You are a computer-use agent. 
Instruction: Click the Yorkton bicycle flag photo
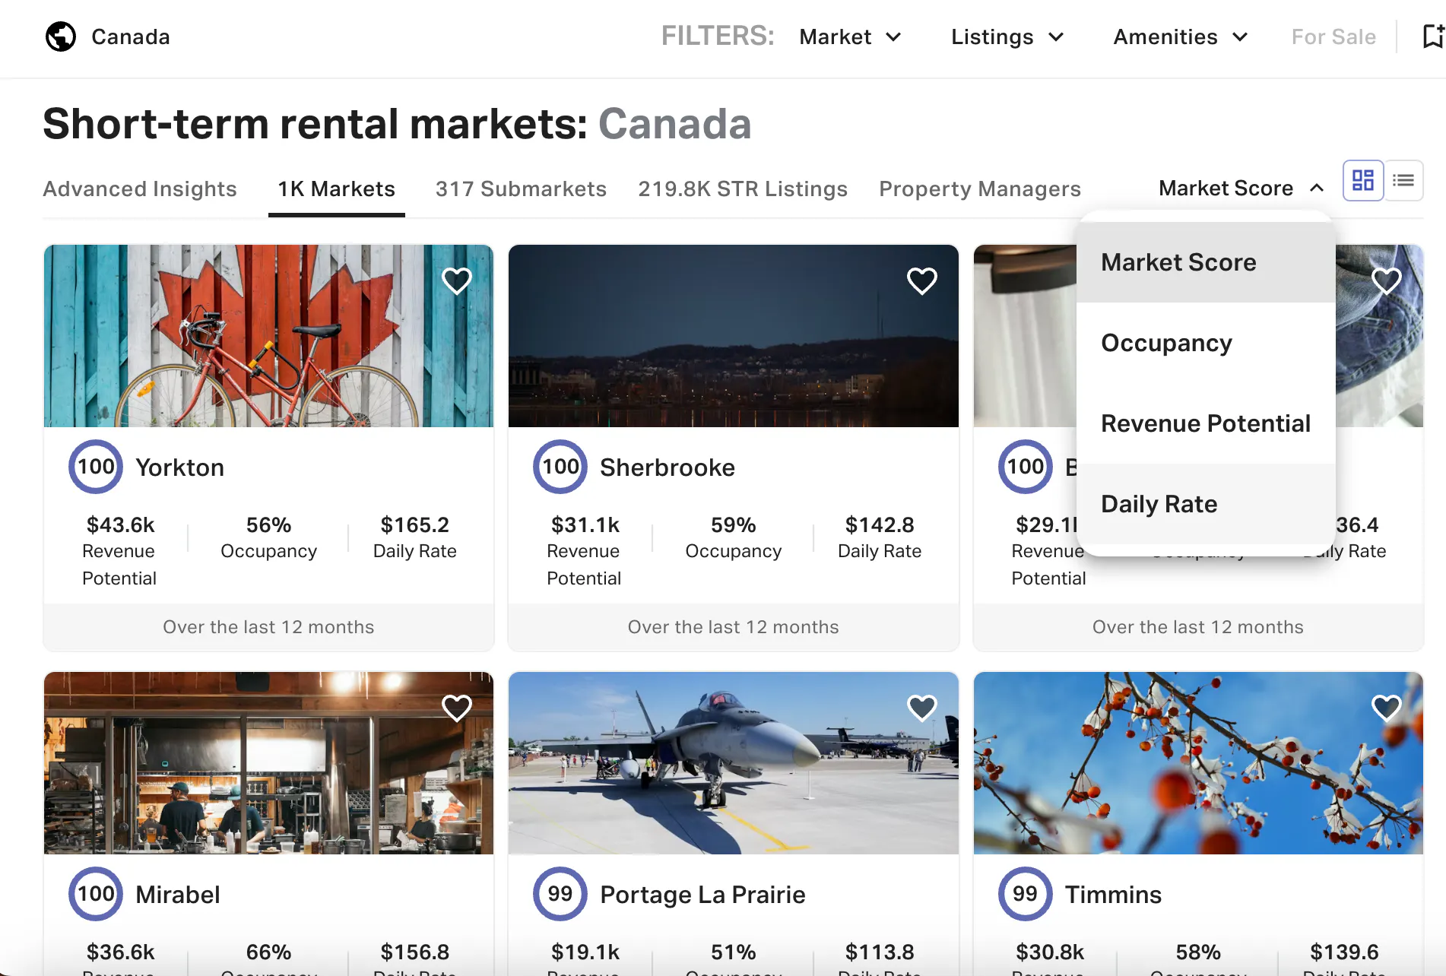coord(268,336)
